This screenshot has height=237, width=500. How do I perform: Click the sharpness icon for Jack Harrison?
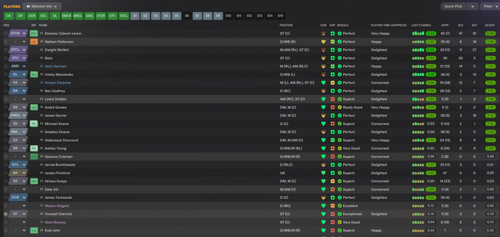point(332,66)
